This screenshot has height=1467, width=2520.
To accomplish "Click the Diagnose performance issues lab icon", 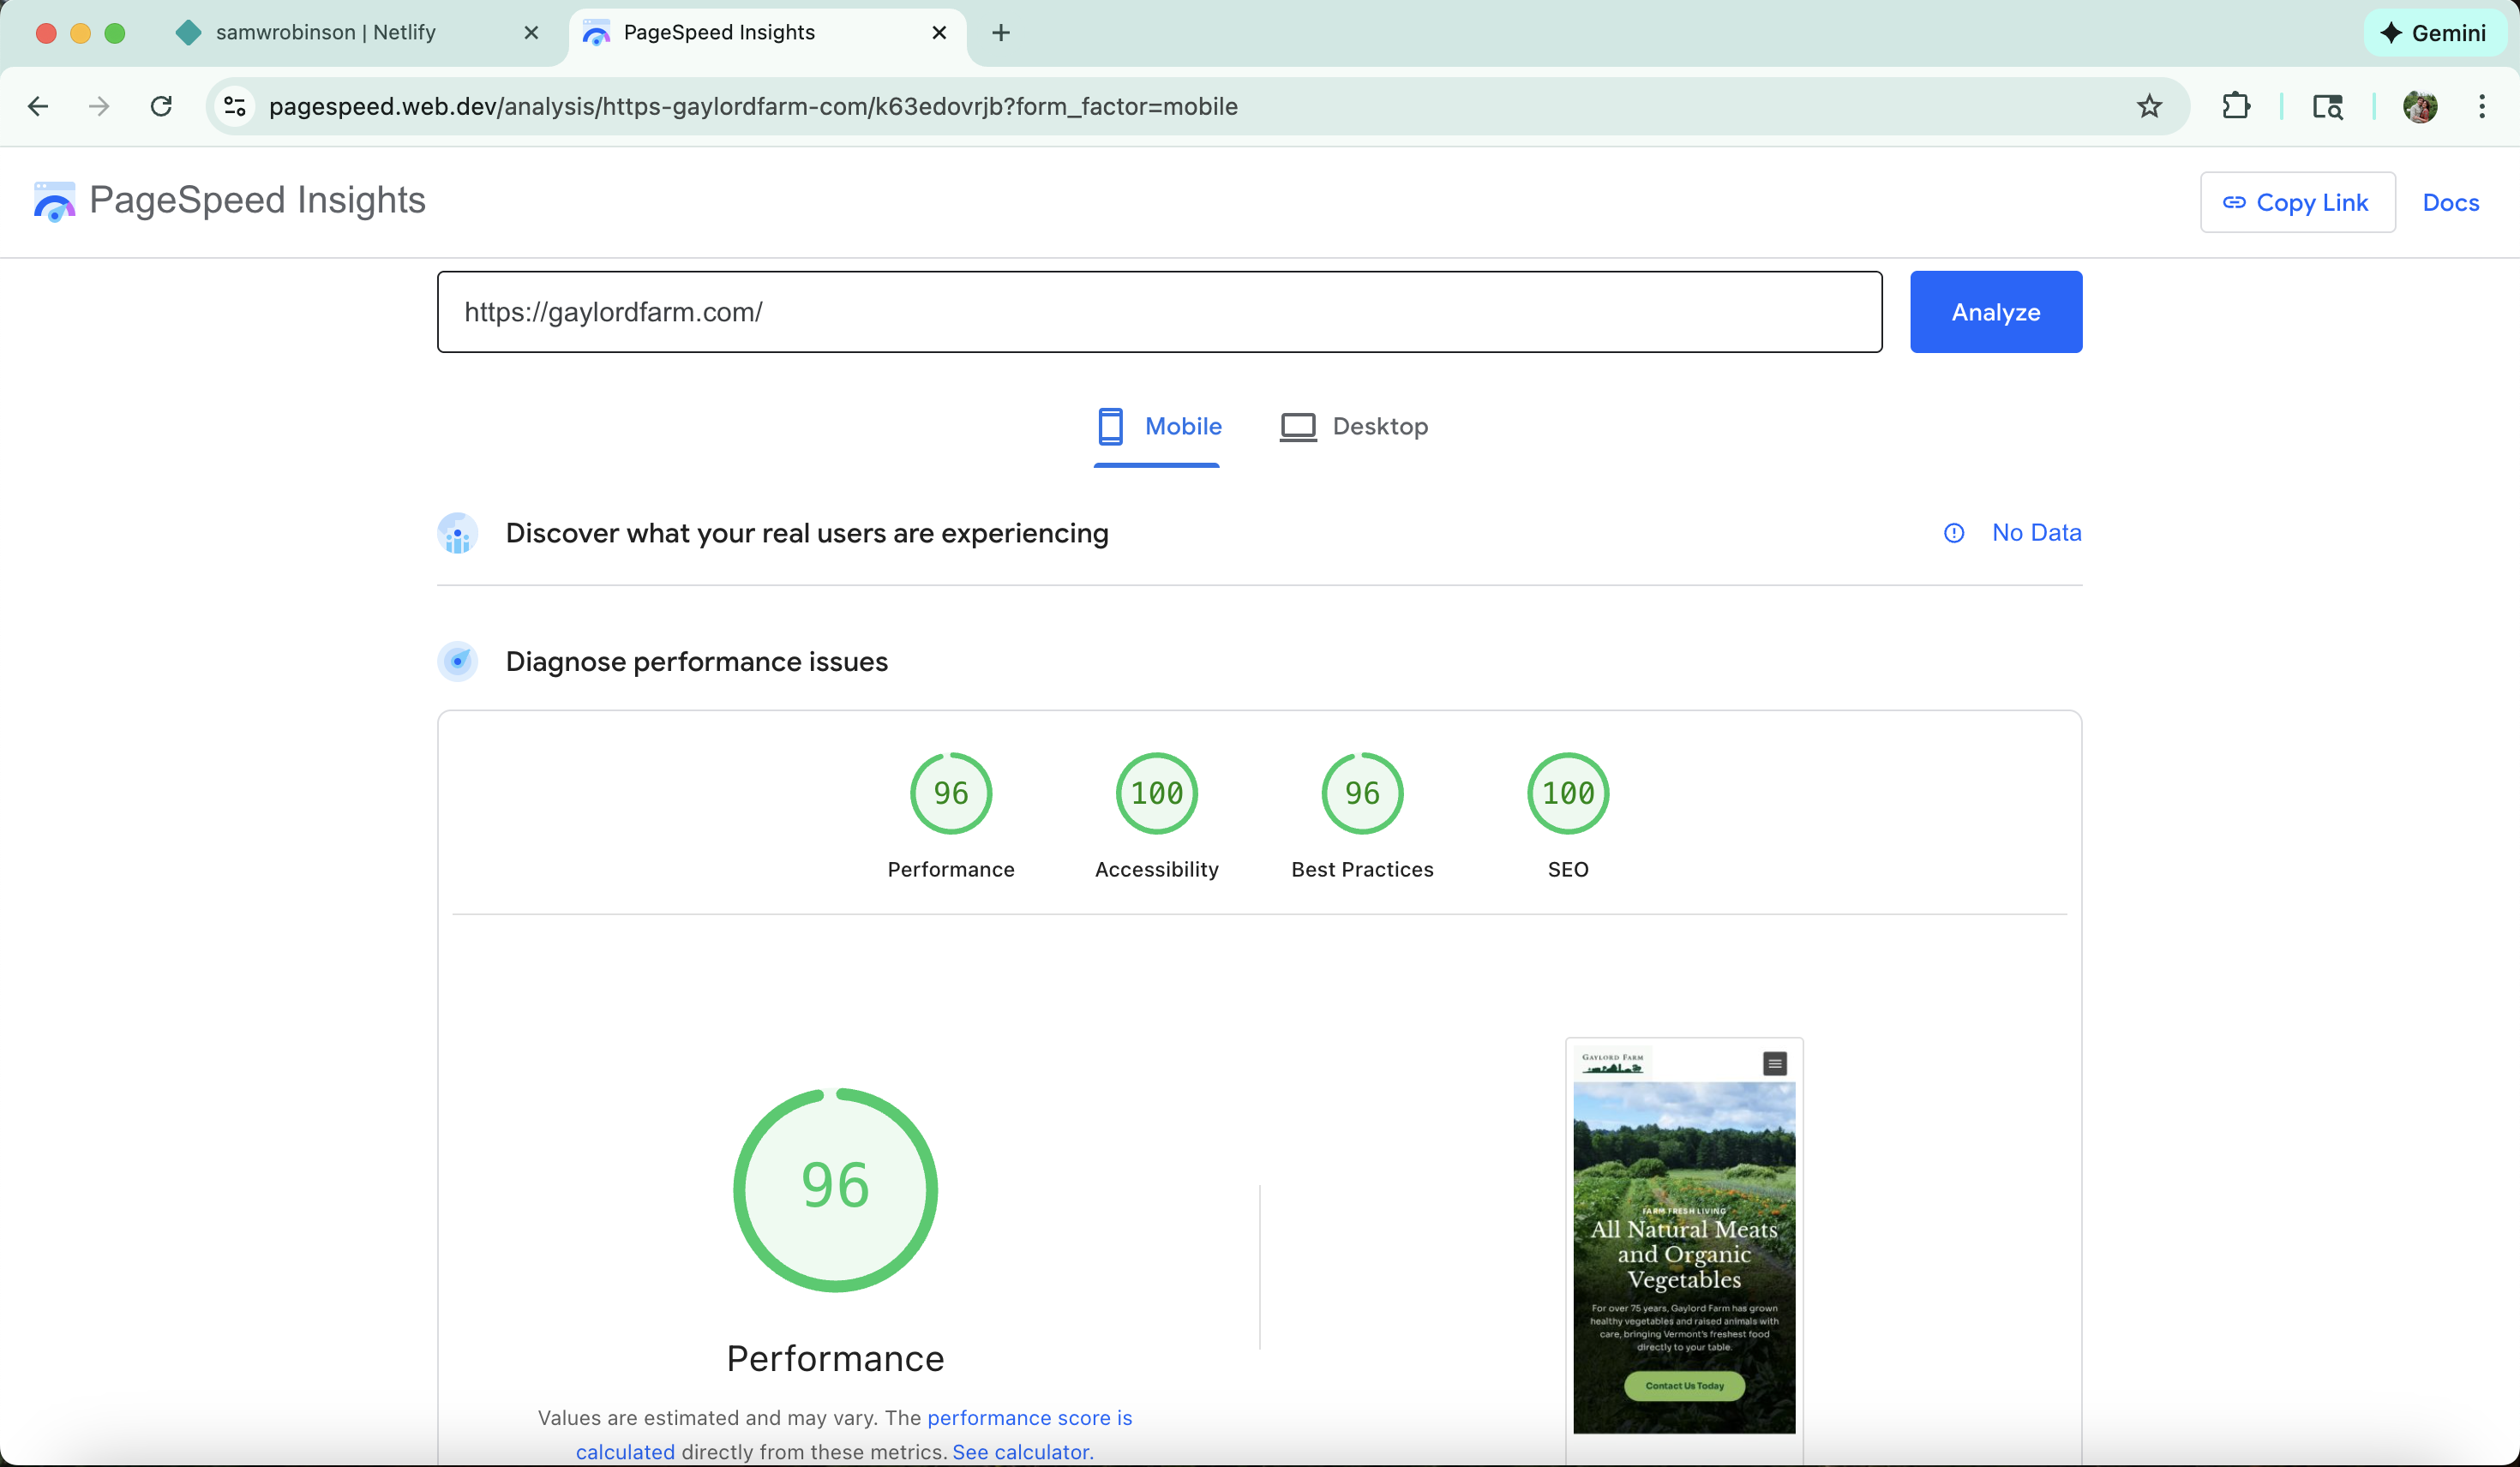I will click(x=458, y=661).
